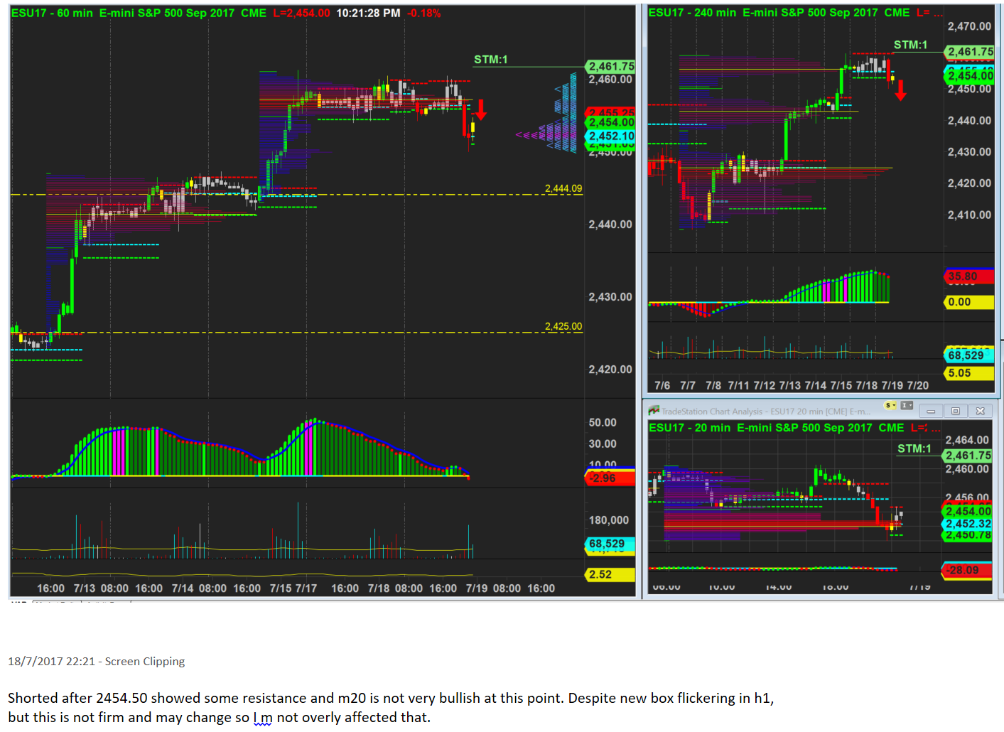1004x732 pixels.
Task: Click the 'TradeStation Chart Analysis - ESU17 20 min' title text
Action: 766,411
